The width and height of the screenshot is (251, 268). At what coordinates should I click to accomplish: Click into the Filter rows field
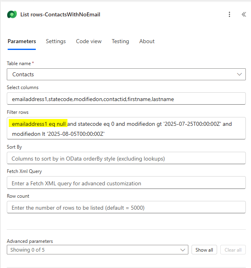coord(126,128)
